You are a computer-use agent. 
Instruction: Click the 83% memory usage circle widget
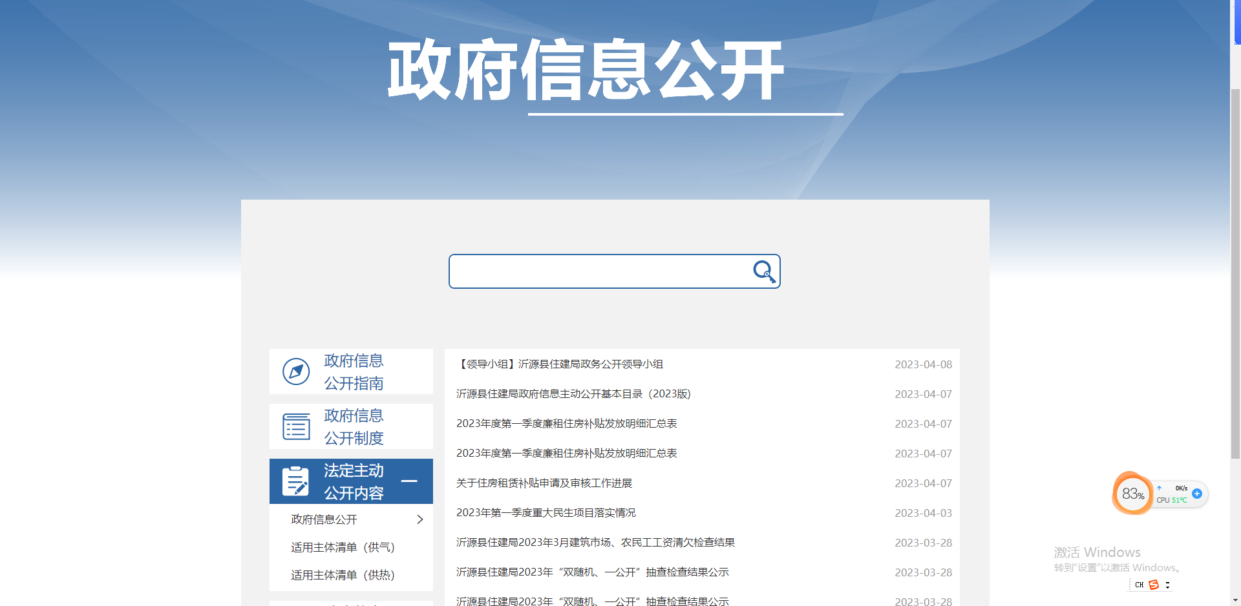pyautogui.click(x=1132, y=494)
